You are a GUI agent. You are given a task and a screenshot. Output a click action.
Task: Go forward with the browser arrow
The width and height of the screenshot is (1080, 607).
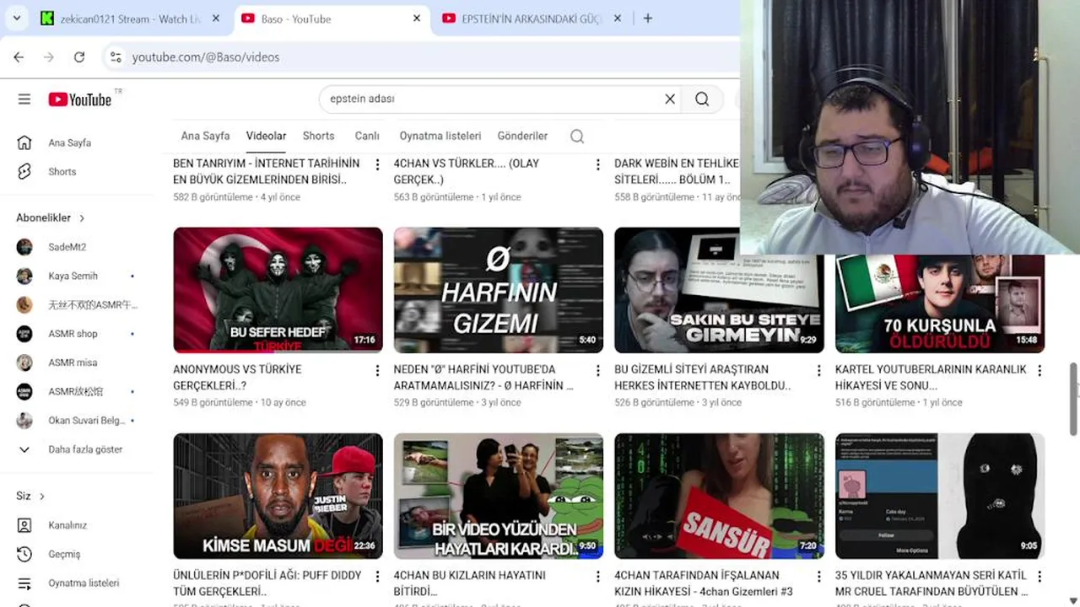(49, 57)
